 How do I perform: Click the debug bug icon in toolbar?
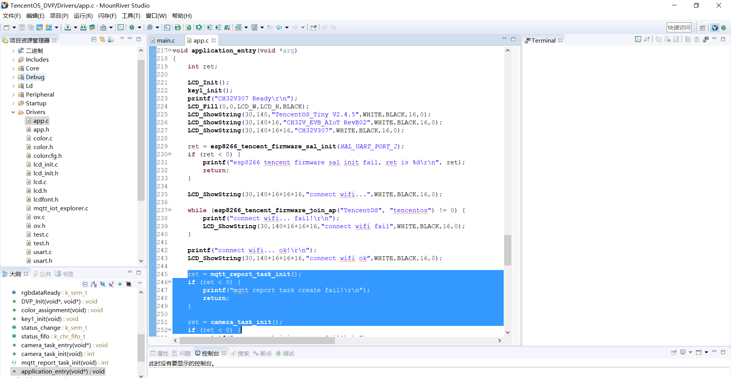click(x=132, y=27)
